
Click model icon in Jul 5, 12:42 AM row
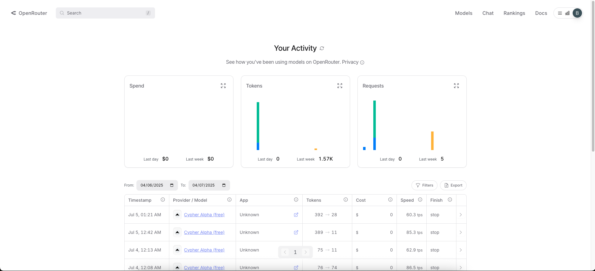pyautogui.click(x=177, y=232)
